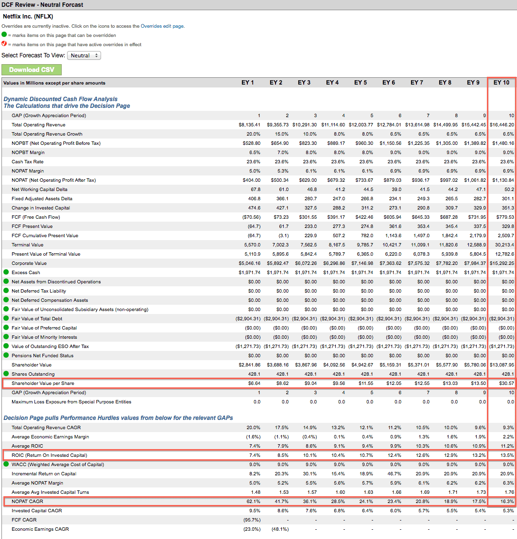This screenshot has height=539, width=517.
Task: Click the EY 8 column header
Action: [x=445, y=83]
